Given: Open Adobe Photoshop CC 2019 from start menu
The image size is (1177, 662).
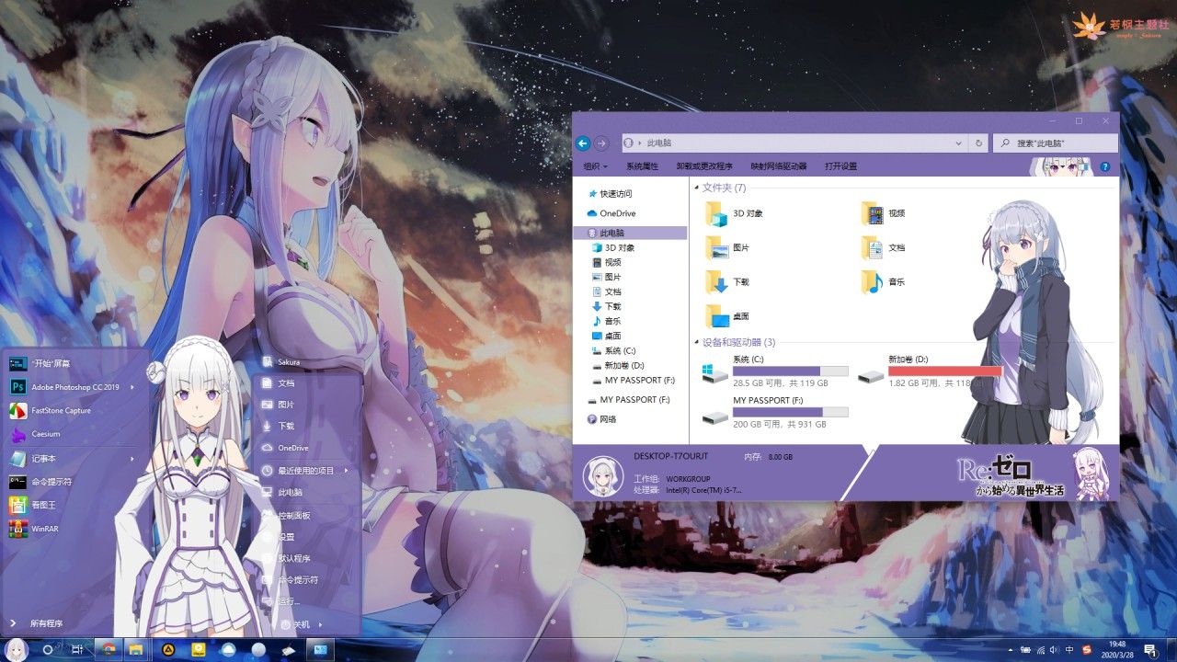Looking at the screenshot, I should tap(74, 387).
